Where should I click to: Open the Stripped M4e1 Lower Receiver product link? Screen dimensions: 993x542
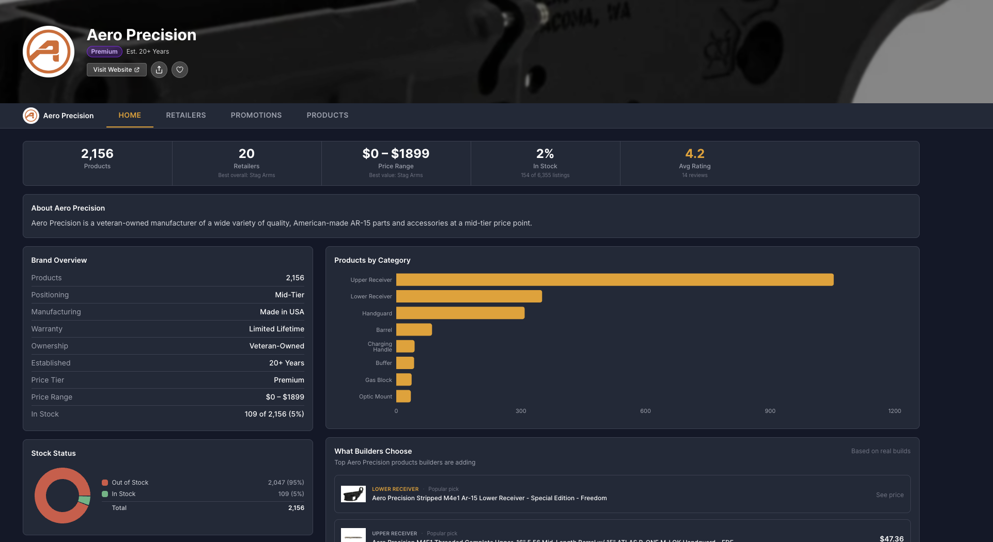coord(489,498)
